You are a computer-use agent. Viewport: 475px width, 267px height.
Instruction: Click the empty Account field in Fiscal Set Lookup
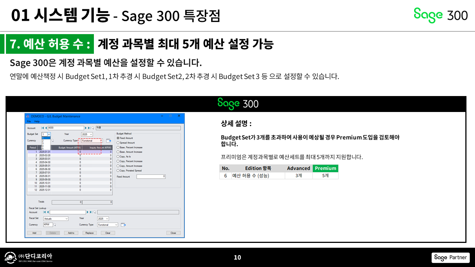click(68, 212)
